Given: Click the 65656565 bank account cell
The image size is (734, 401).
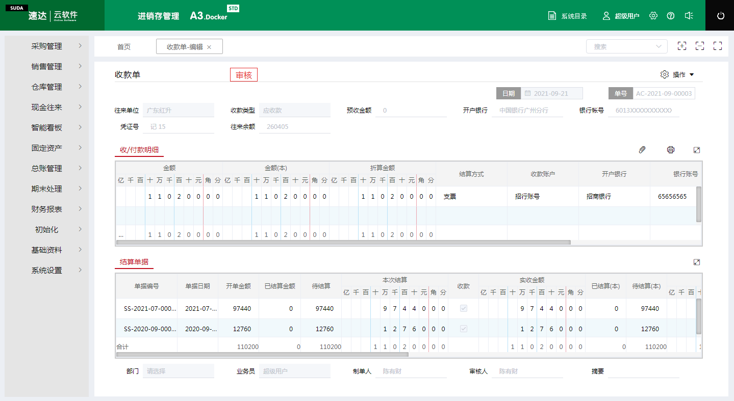Looking at the screenshot, I should pos(673,196).
